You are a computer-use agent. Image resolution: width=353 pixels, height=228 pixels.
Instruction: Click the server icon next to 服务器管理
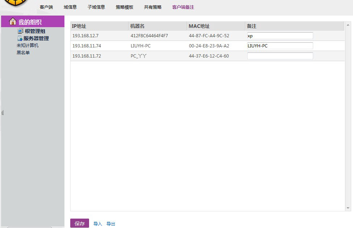tap(20, 38)
